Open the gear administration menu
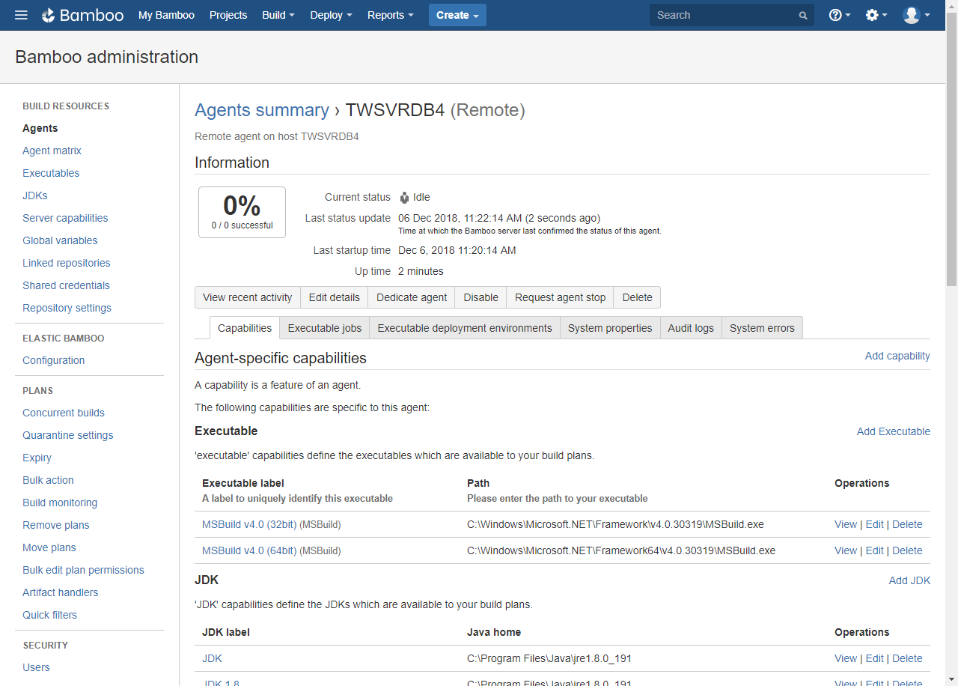The width and height of the screenshot is (958, 686). click(876, 15)
